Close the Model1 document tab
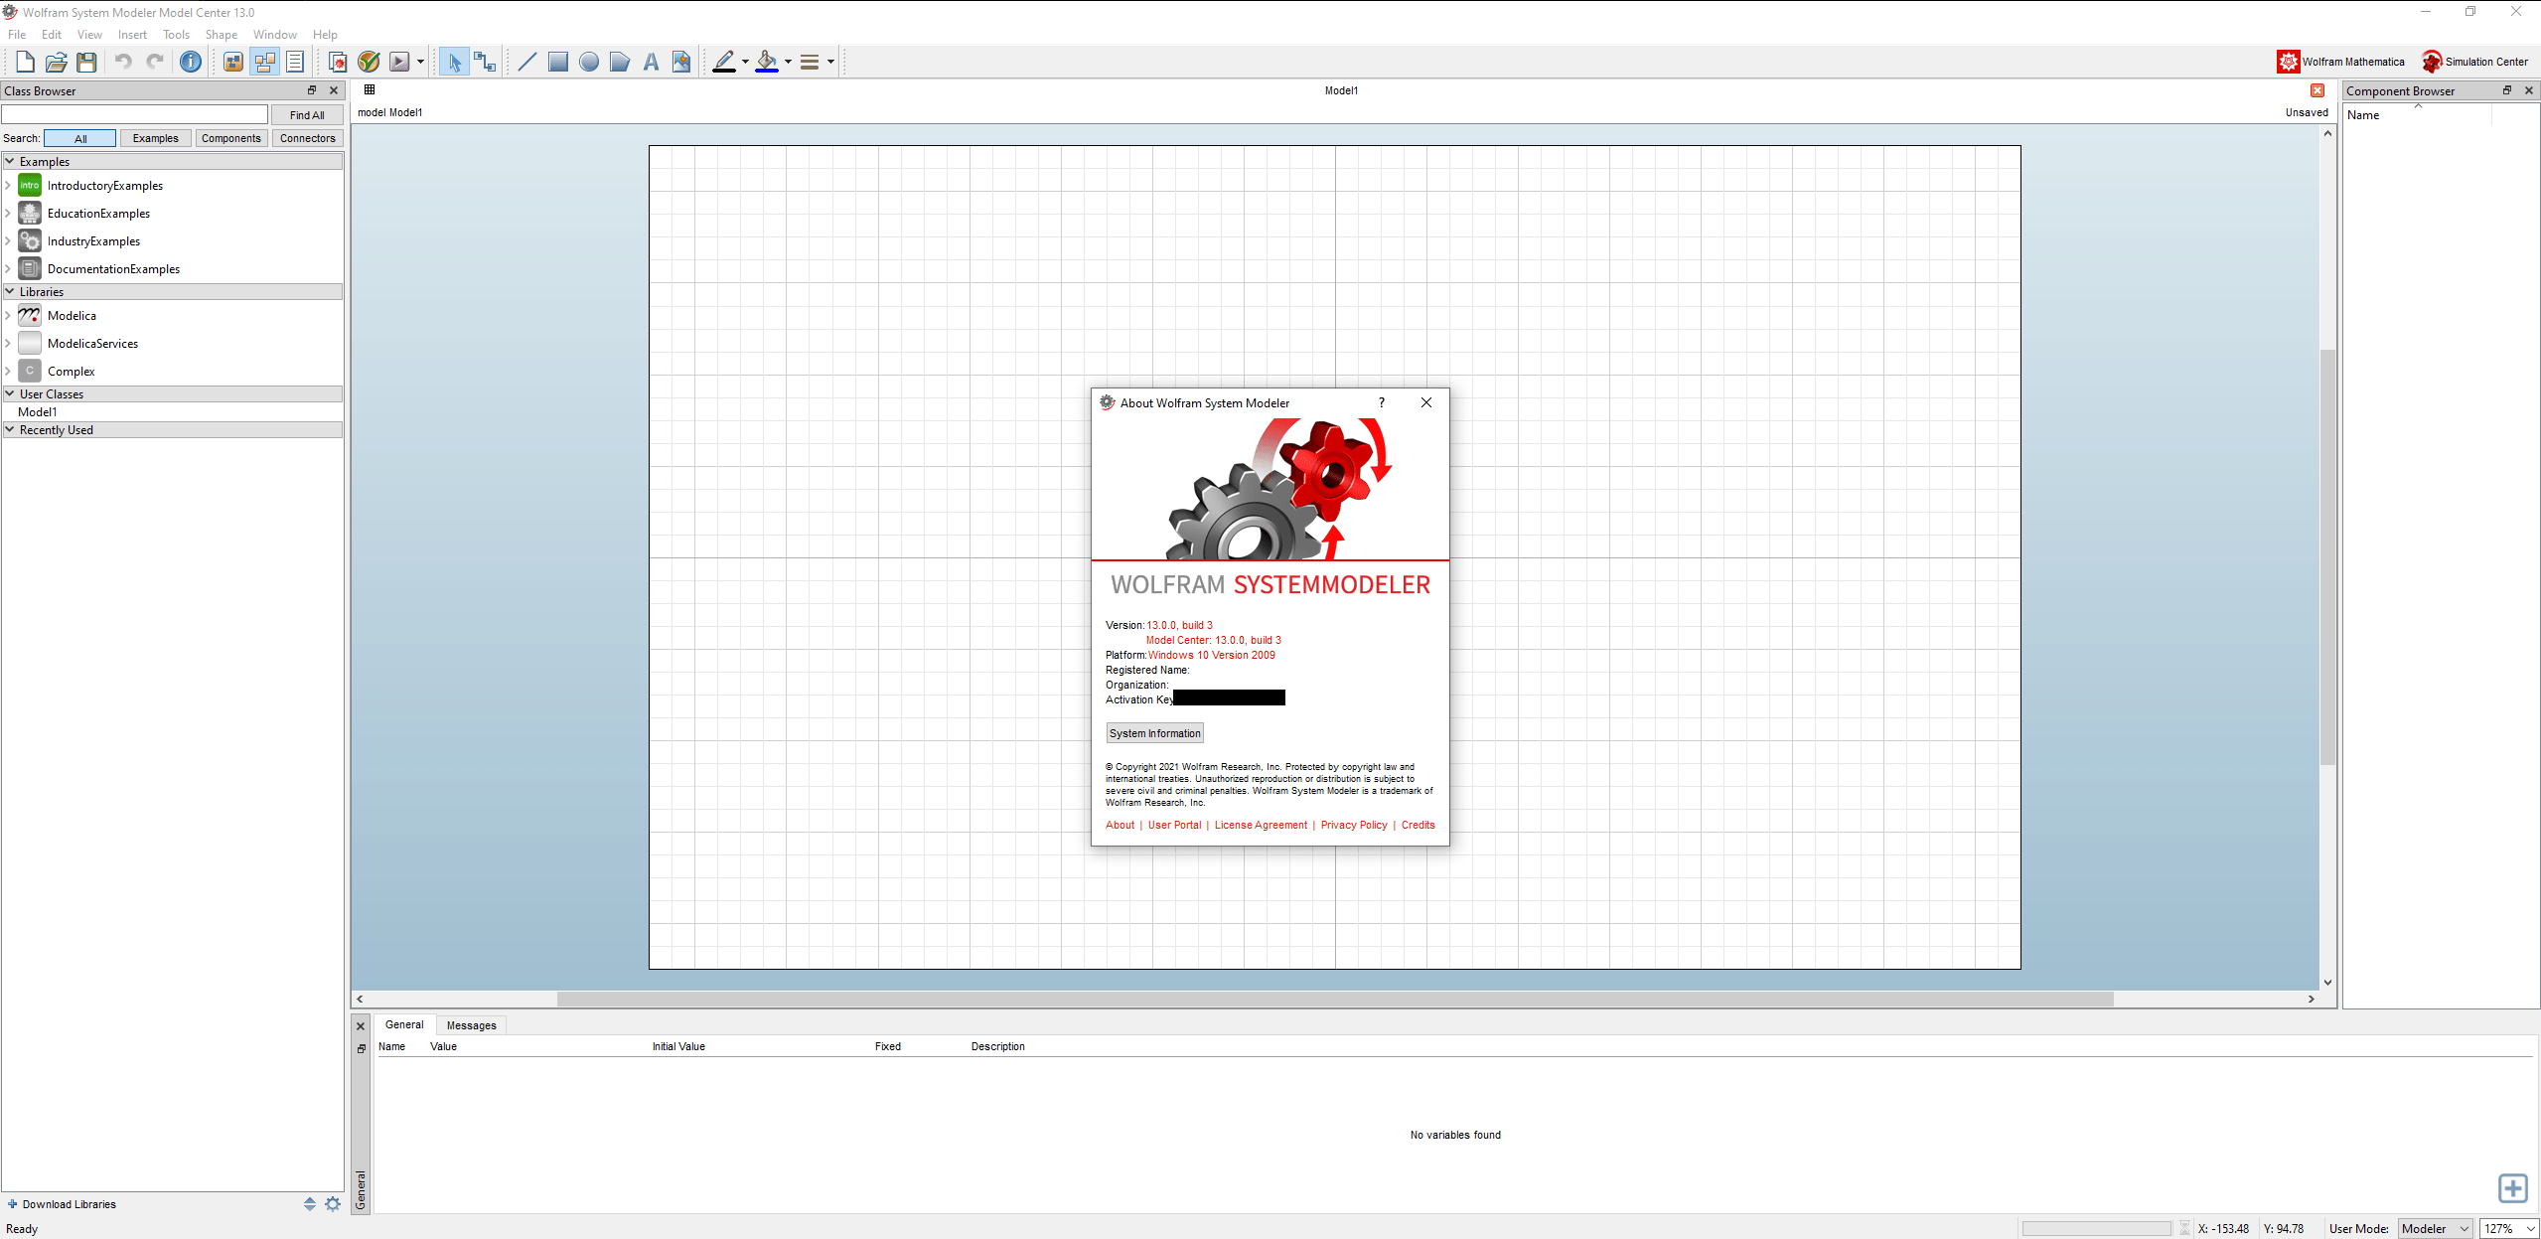 [2317, 90]
